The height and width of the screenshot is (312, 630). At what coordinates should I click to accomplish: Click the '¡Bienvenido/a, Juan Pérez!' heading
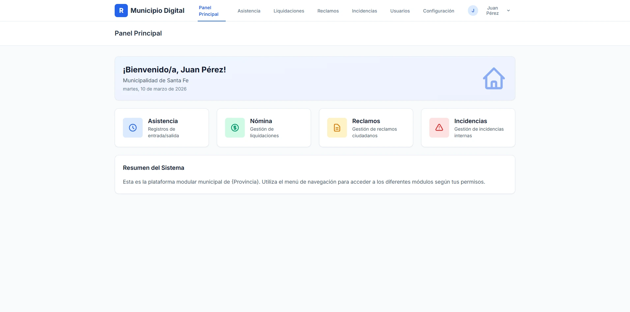coord(174,70)
